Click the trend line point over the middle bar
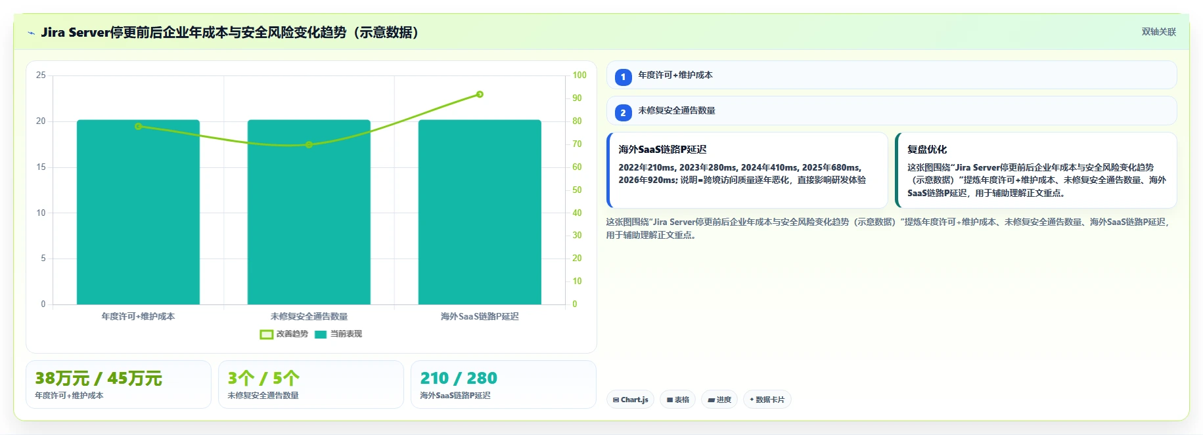The image size is (1203, 435). pyautogui.click(x=309, y=144)
